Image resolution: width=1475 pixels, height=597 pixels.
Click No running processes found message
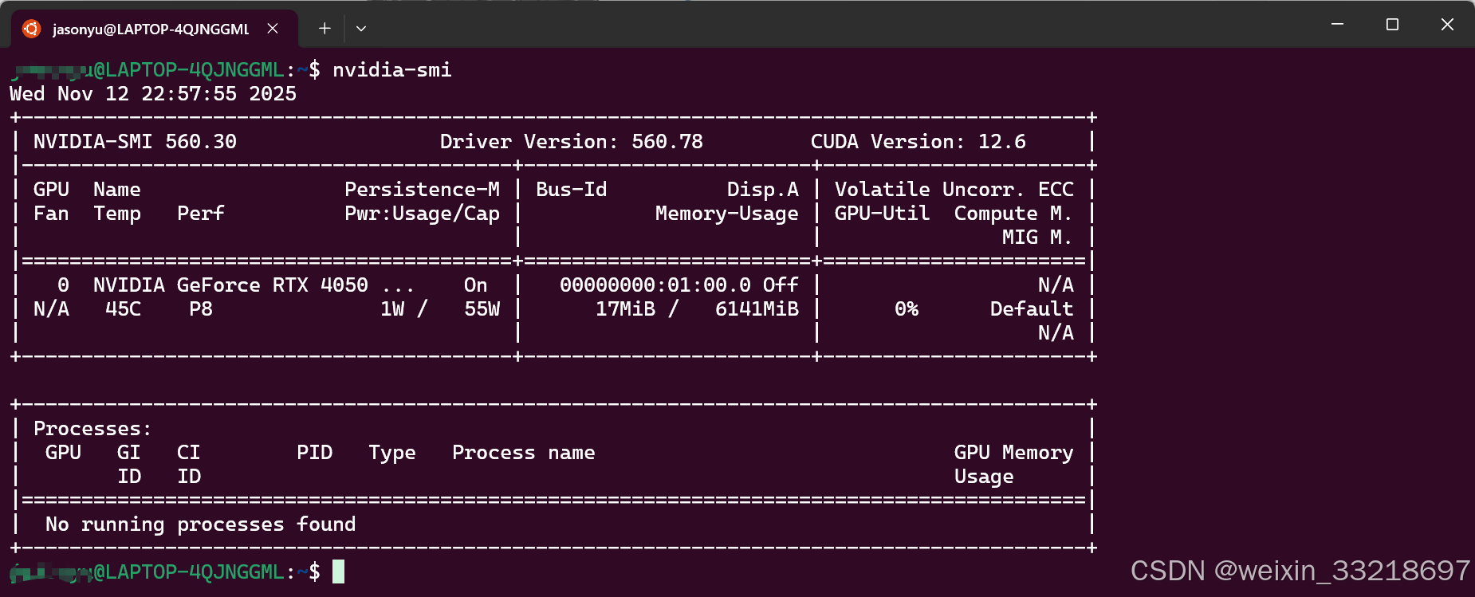[201, 524]
